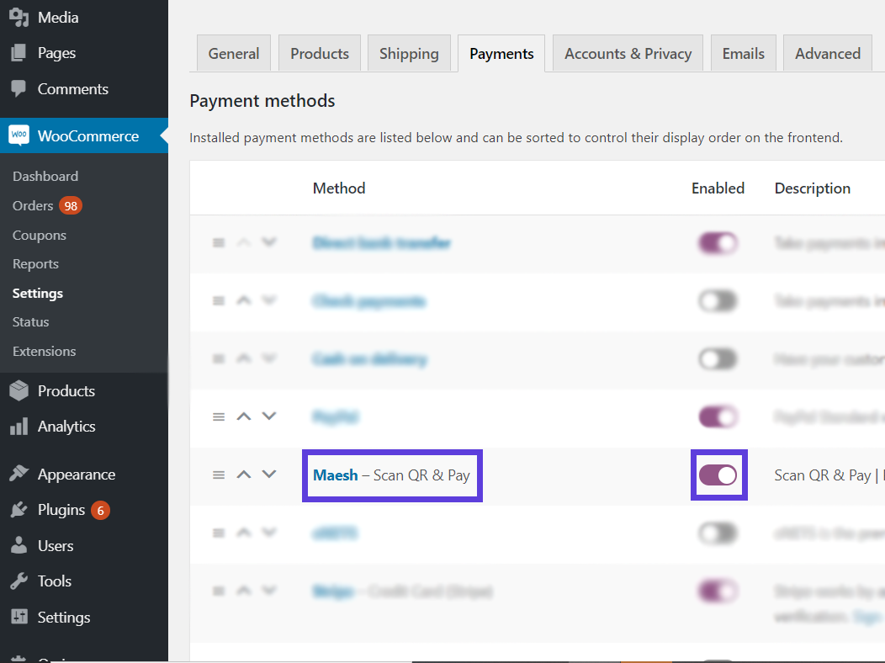Select the Payments tab
The height and width of the screenshot is (663, 885).
(501, 54)
